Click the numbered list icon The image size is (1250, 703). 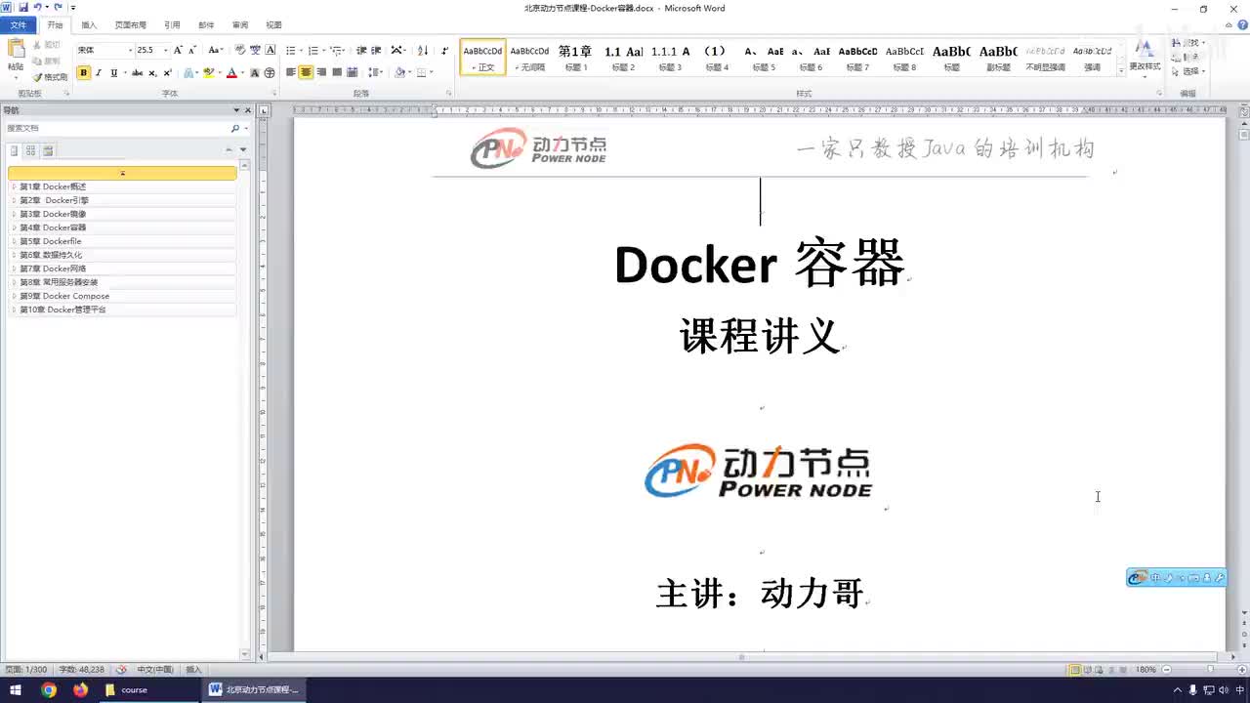[x=313, y=50]
